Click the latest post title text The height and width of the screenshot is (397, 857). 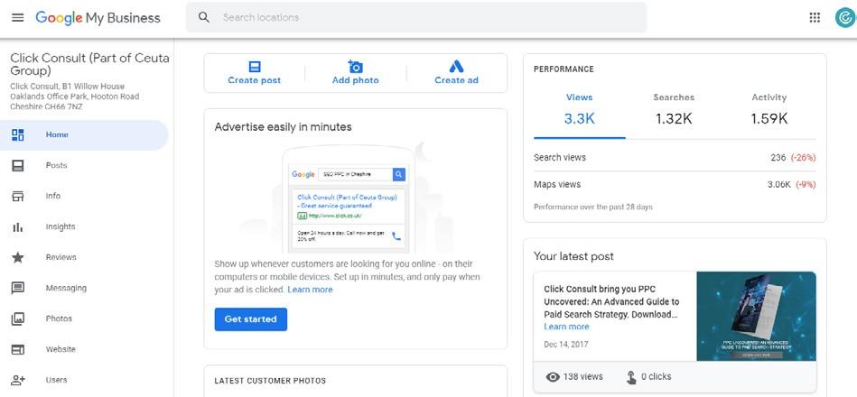611,302
